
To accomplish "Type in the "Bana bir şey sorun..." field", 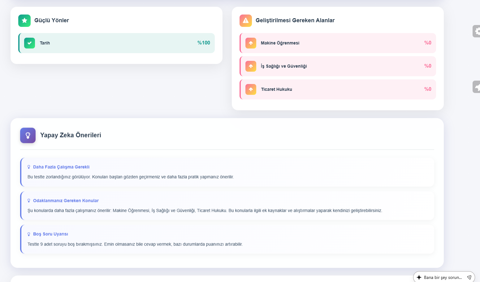I will coord(443,277).
